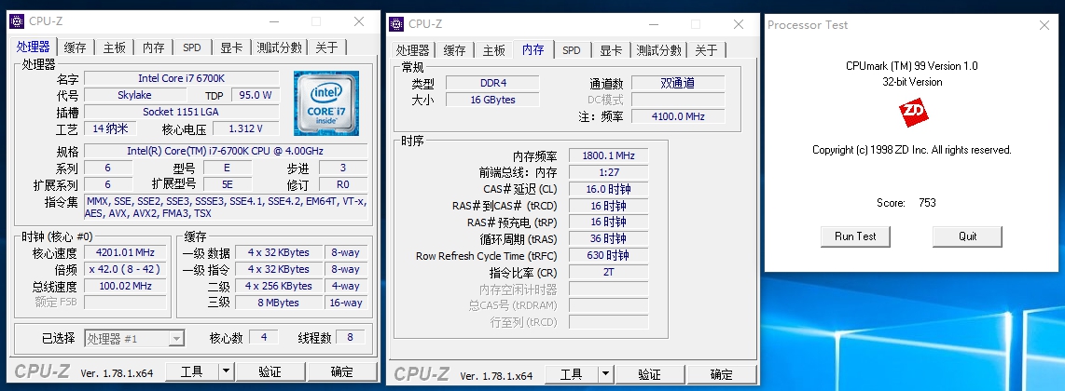This screenshot has width=1065, height=391.
Task: Click the Skylake code name field
Action: [135, 95]
